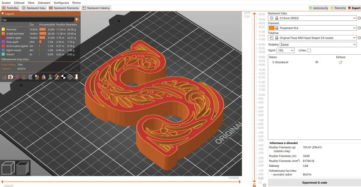Click orange filament color swatch
361x187 pixels.
pyautogui.click(x=272, y=28)
